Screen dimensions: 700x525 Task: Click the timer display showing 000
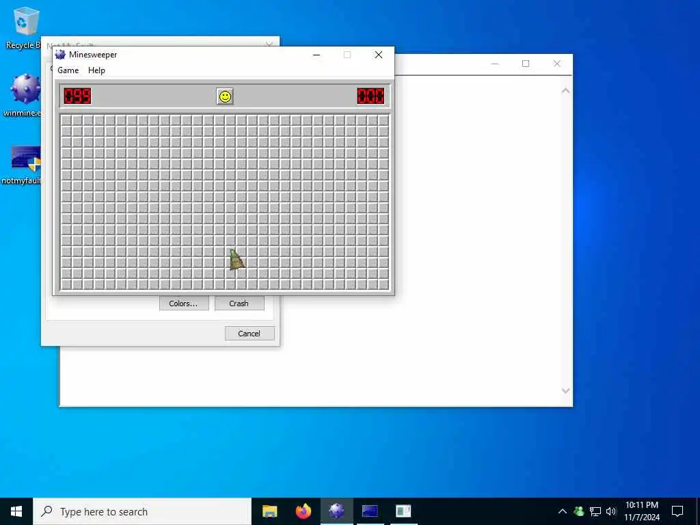point(371,96)
